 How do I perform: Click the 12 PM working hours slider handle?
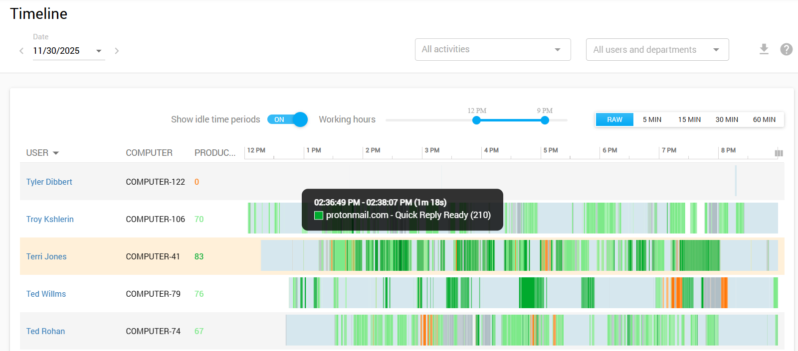point(476,120)
